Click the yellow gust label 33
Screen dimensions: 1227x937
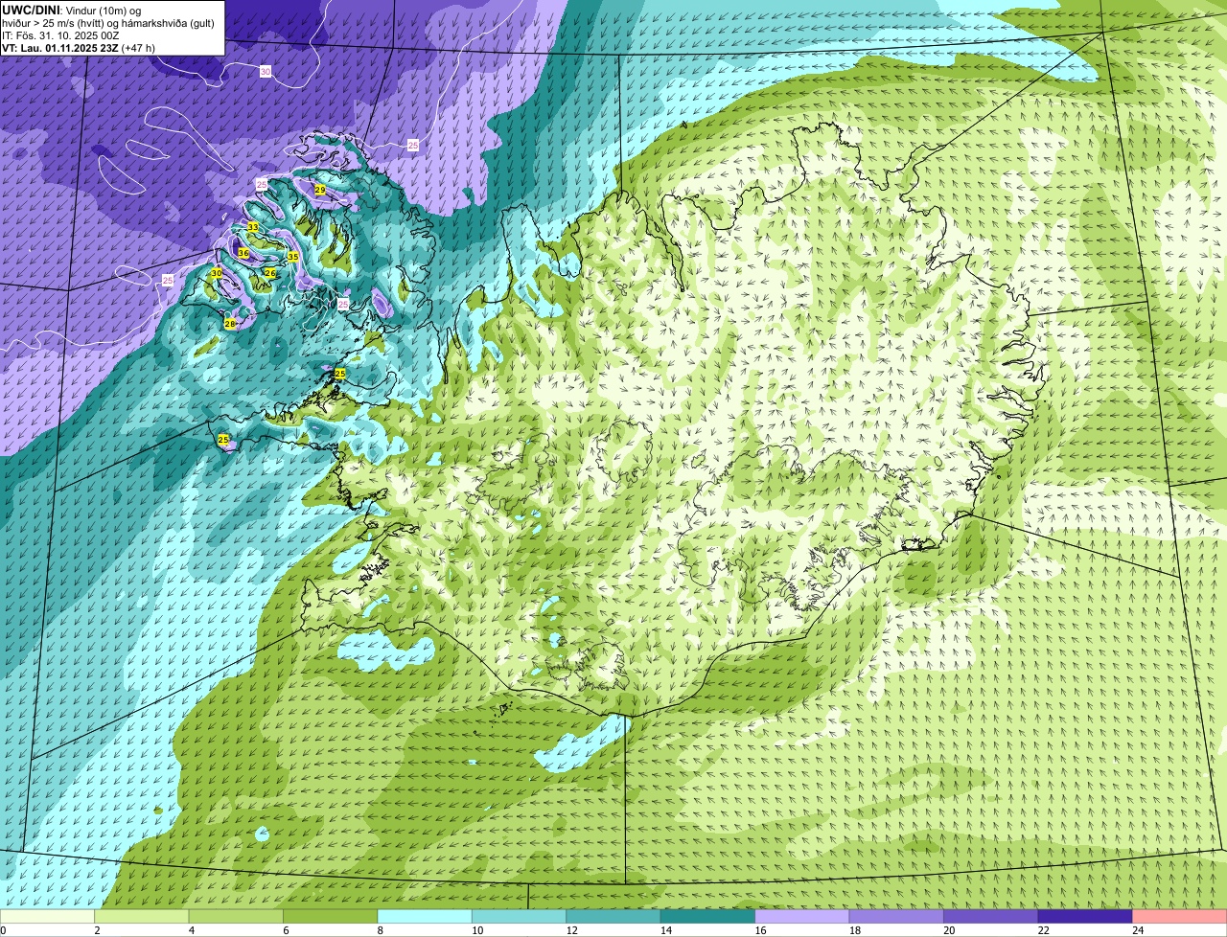click(x=253, y=227)
